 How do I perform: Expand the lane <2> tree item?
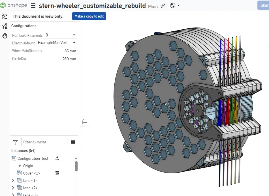coord(13,188)
